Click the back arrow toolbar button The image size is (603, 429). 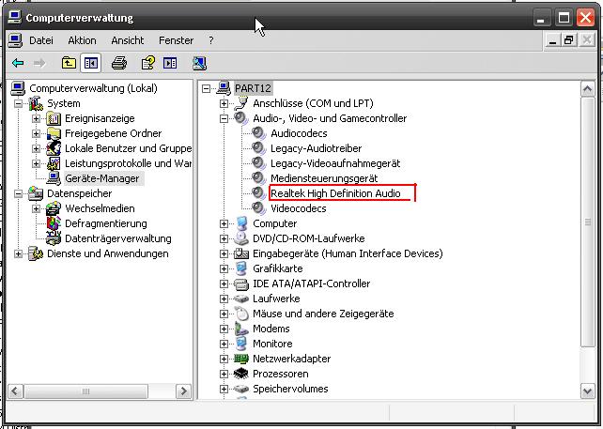(x=18, y=63)
